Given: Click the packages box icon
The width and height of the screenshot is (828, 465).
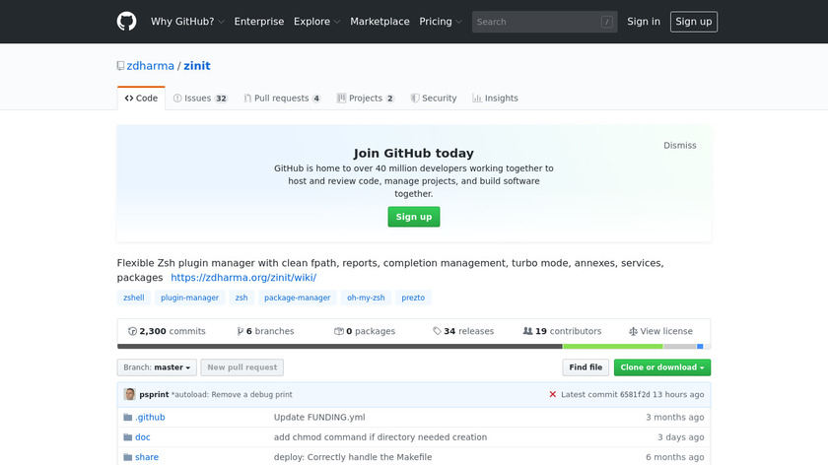Looking at the screenshot, I should click(339, 331).
